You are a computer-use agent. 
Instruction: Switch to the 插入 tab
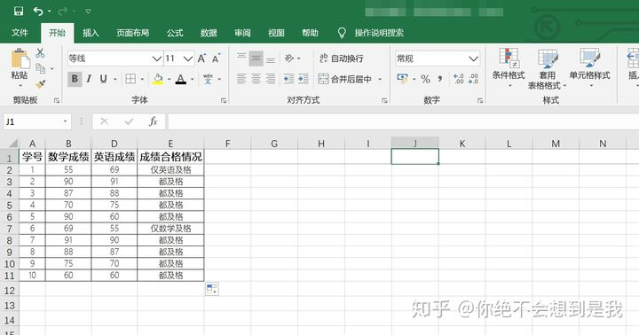(91, 33)
